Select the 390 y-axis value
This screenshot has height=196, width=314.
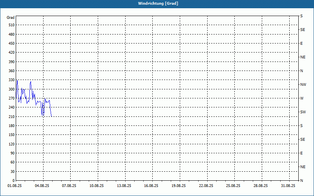pyautogui.click(x=12, y=62)
